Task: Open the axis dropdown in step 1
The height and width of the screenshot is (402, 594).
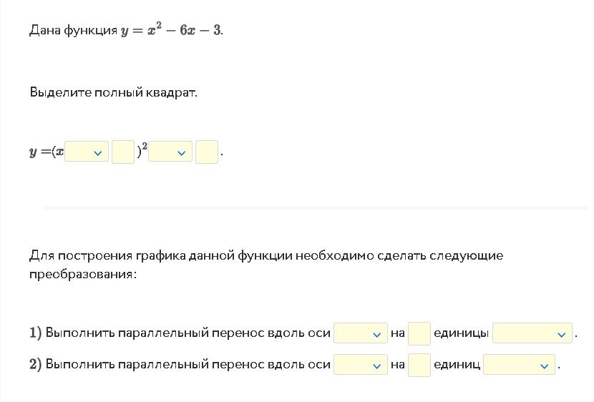Action: click(x=360, y=333)
